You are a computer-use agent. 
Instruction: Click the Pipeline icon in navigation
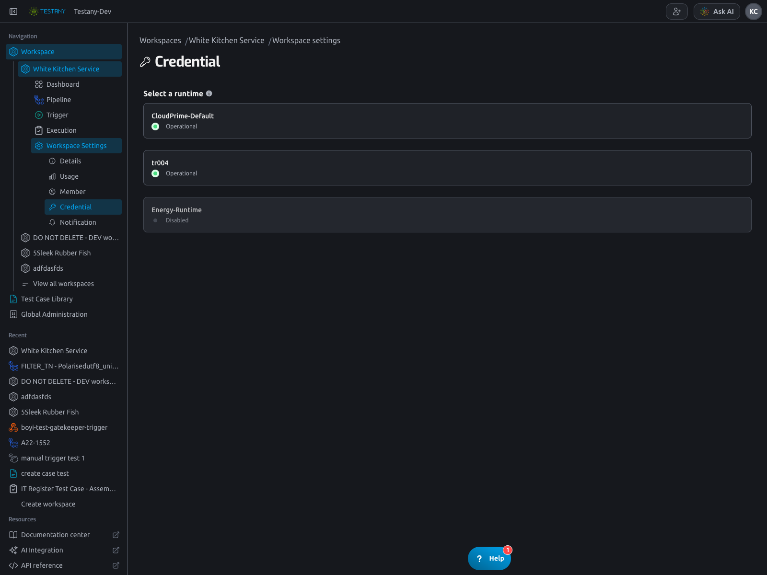[x=39, y=100]
